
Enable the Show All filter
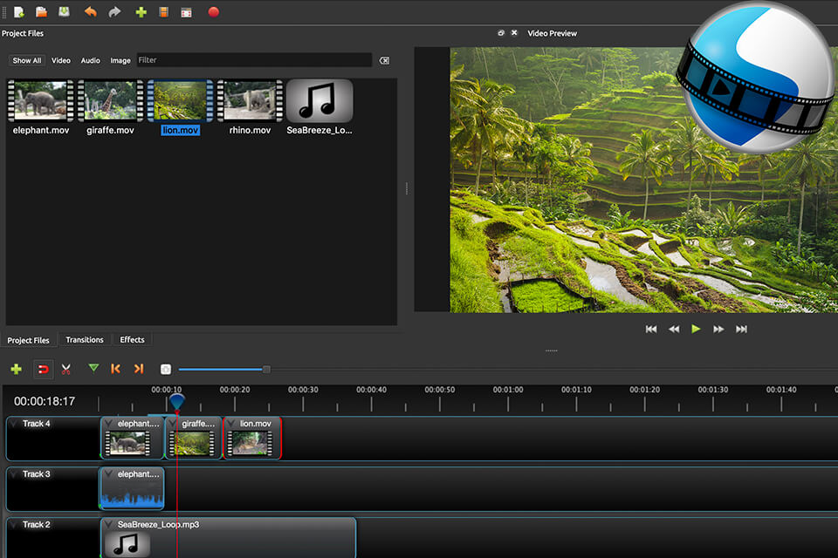click(26, 59)
